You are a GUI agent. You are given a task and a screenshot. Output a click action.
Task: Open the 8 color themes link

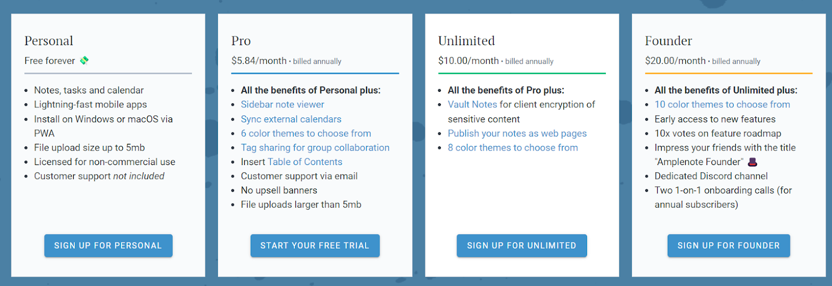tap(513, 147)
